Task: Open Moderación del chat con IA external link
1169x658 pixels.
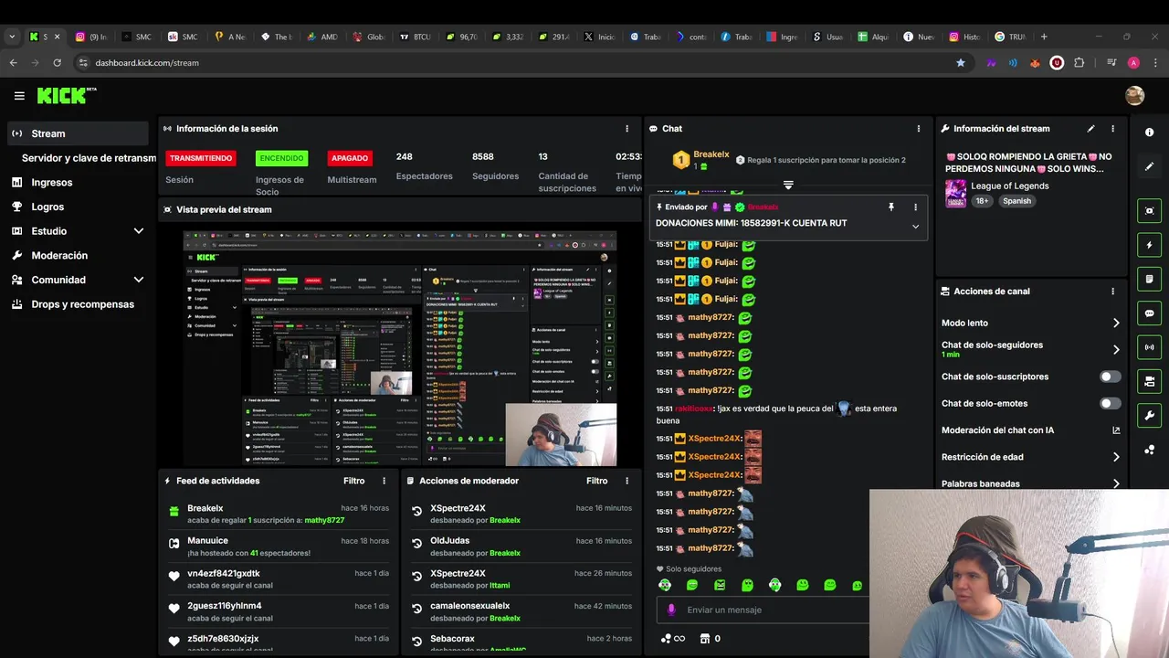Action: coord(1116,430)
